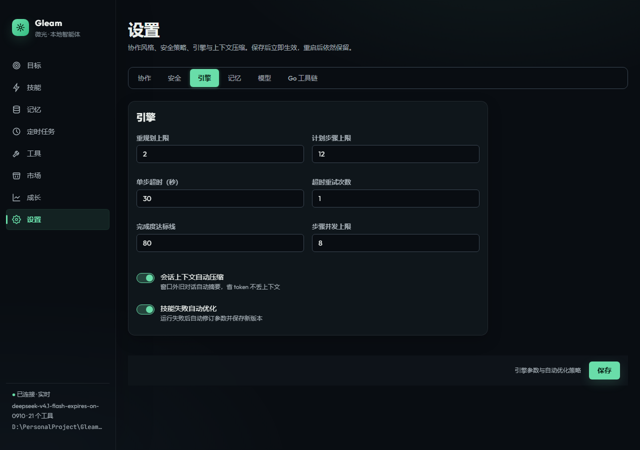Click the 步骤并发上限 input field
The image size is (640, 450).
pos(395,243)
